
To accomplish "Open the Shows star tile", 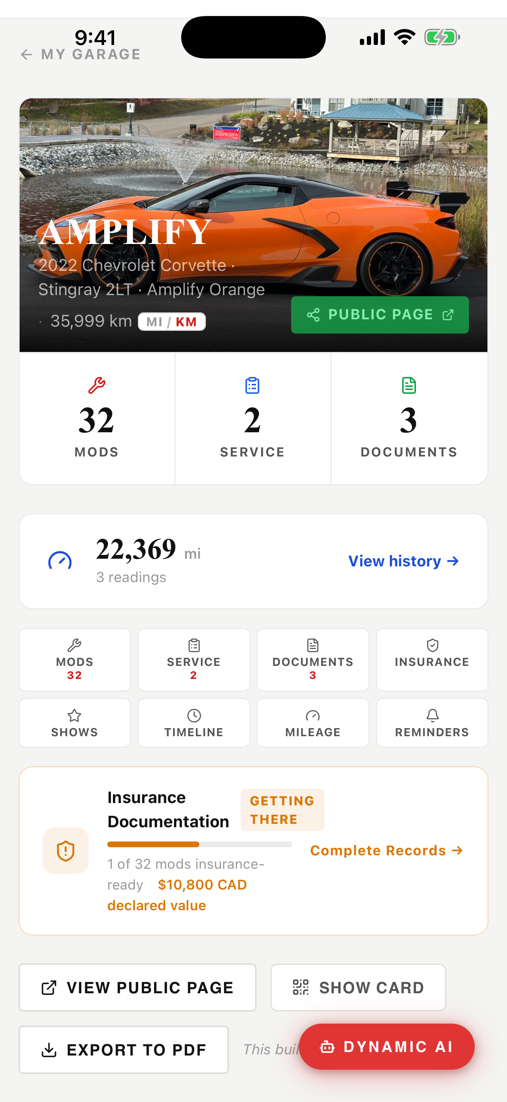I will pyautogui.click(x=75, y=722).
